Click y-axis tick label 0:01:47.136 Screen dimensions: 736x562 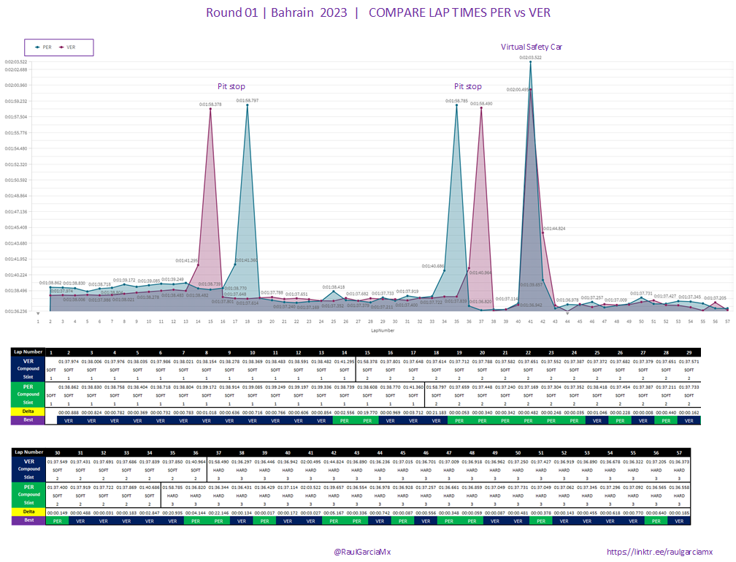(x=16, y=211)
